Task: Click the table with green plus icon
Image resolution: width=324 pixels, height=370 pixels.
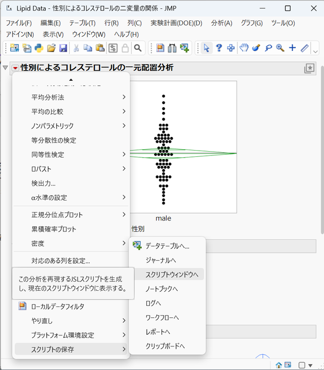Action: (x=185, y=48)
